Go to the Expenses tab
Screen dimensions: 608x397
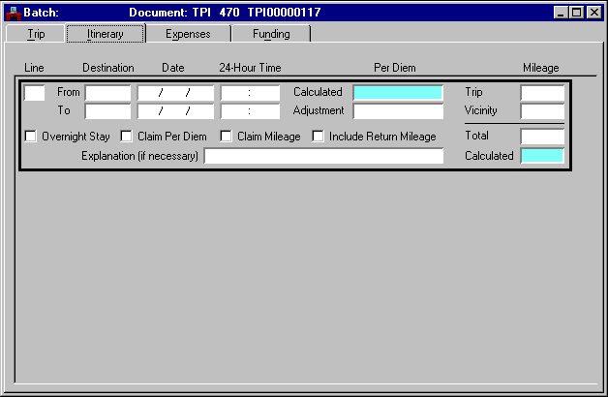point(188,34)
